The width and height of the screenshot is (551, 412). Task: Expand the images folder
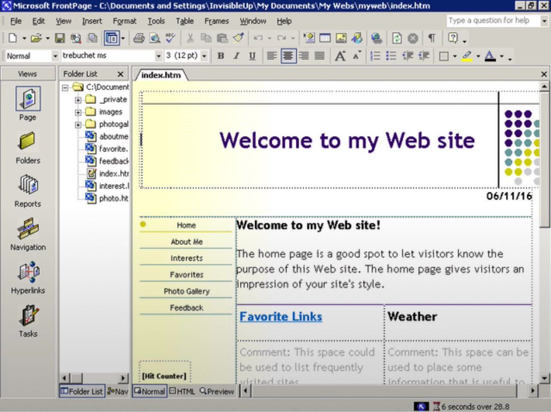coord(78,112)
